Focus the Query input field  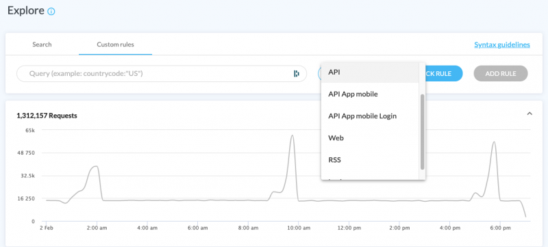pyautogui.click(x=162, y=74)
